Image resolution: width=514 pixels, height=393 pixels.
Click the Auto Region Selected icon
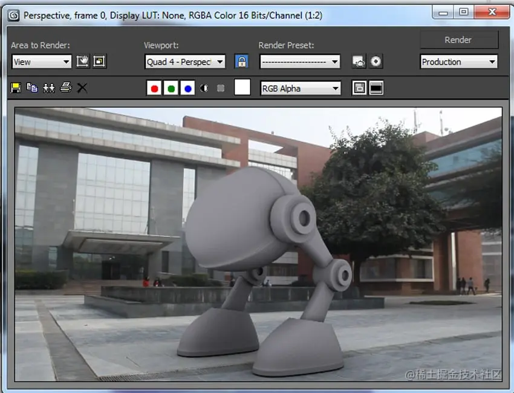point(99,61)
